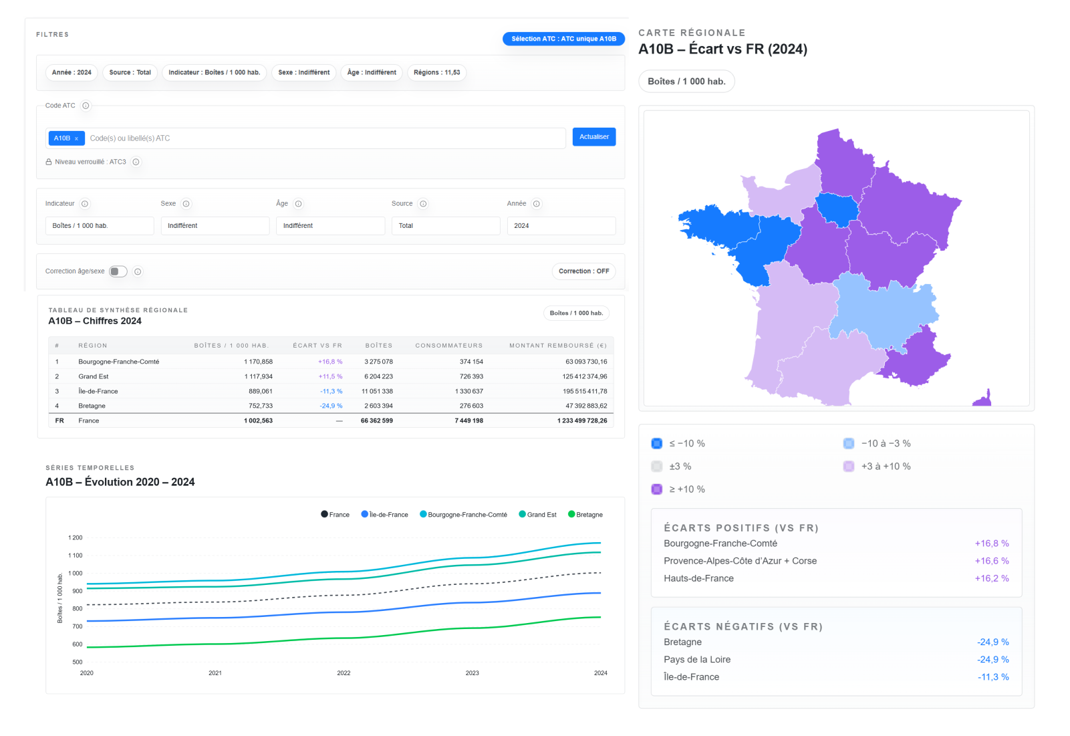
Task: Click the ≤ −10 % legend color swatch
Action: (657, 443)
